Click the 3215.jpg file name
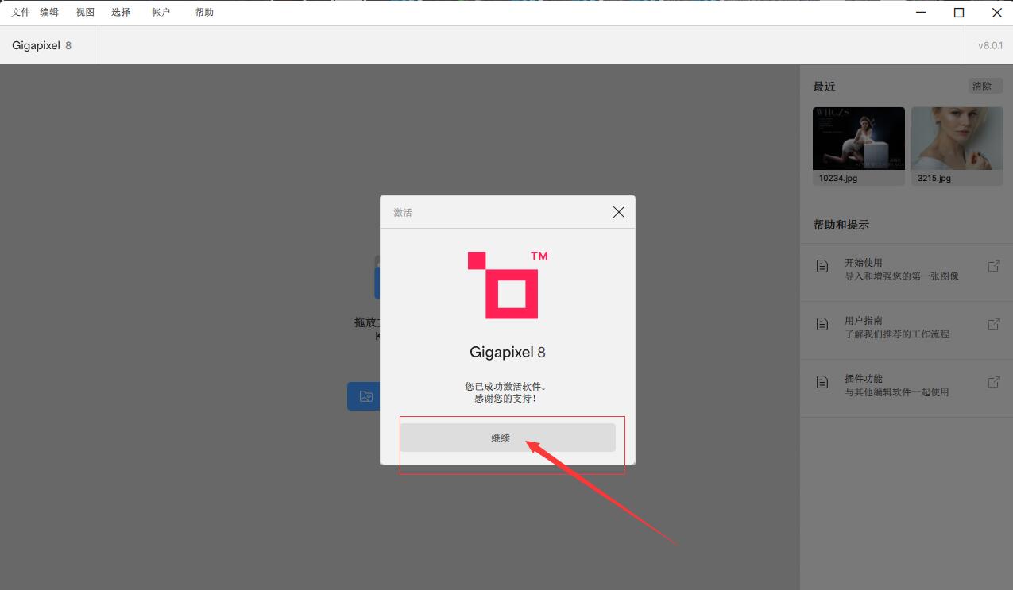The height and width of the screenshot is (590, 1013). coord(934,179)
